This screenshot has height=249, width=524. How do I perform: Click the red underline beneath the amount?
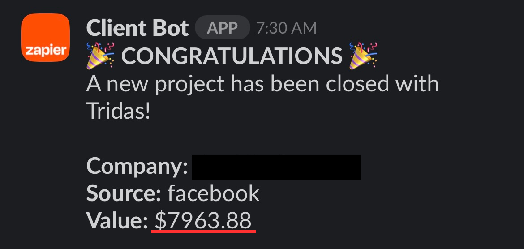pos(203,231)
